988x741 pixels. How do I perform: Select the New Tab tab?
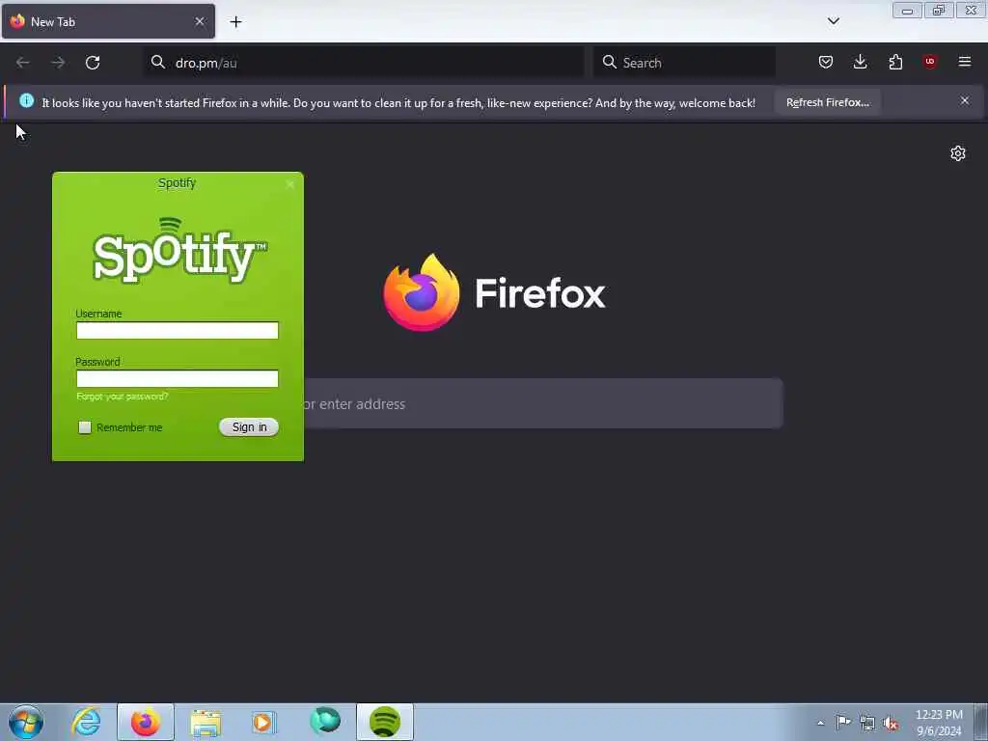pos(108,21)
